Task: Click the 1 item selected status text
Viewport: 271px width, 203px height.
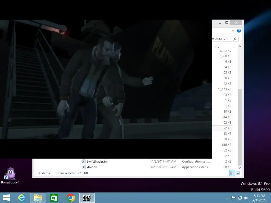Action: [66, 173]
